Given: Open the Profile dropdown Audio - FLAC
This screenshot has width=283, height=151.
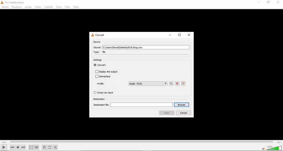Looking at the screenshot, I should click(x=148, y=83).
